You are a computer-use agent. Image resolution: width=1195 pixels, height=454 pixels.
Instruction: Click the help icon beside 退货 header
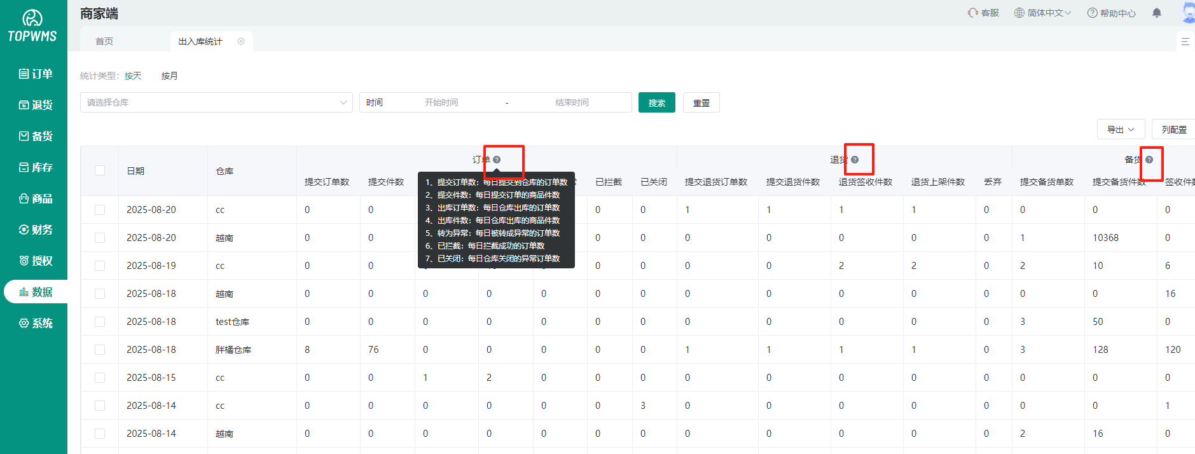pos(855,160)
